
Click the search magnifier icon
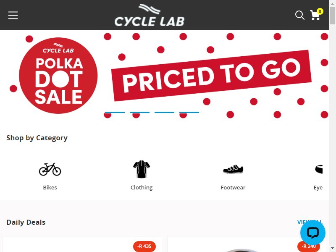click(x=299, y=15)
